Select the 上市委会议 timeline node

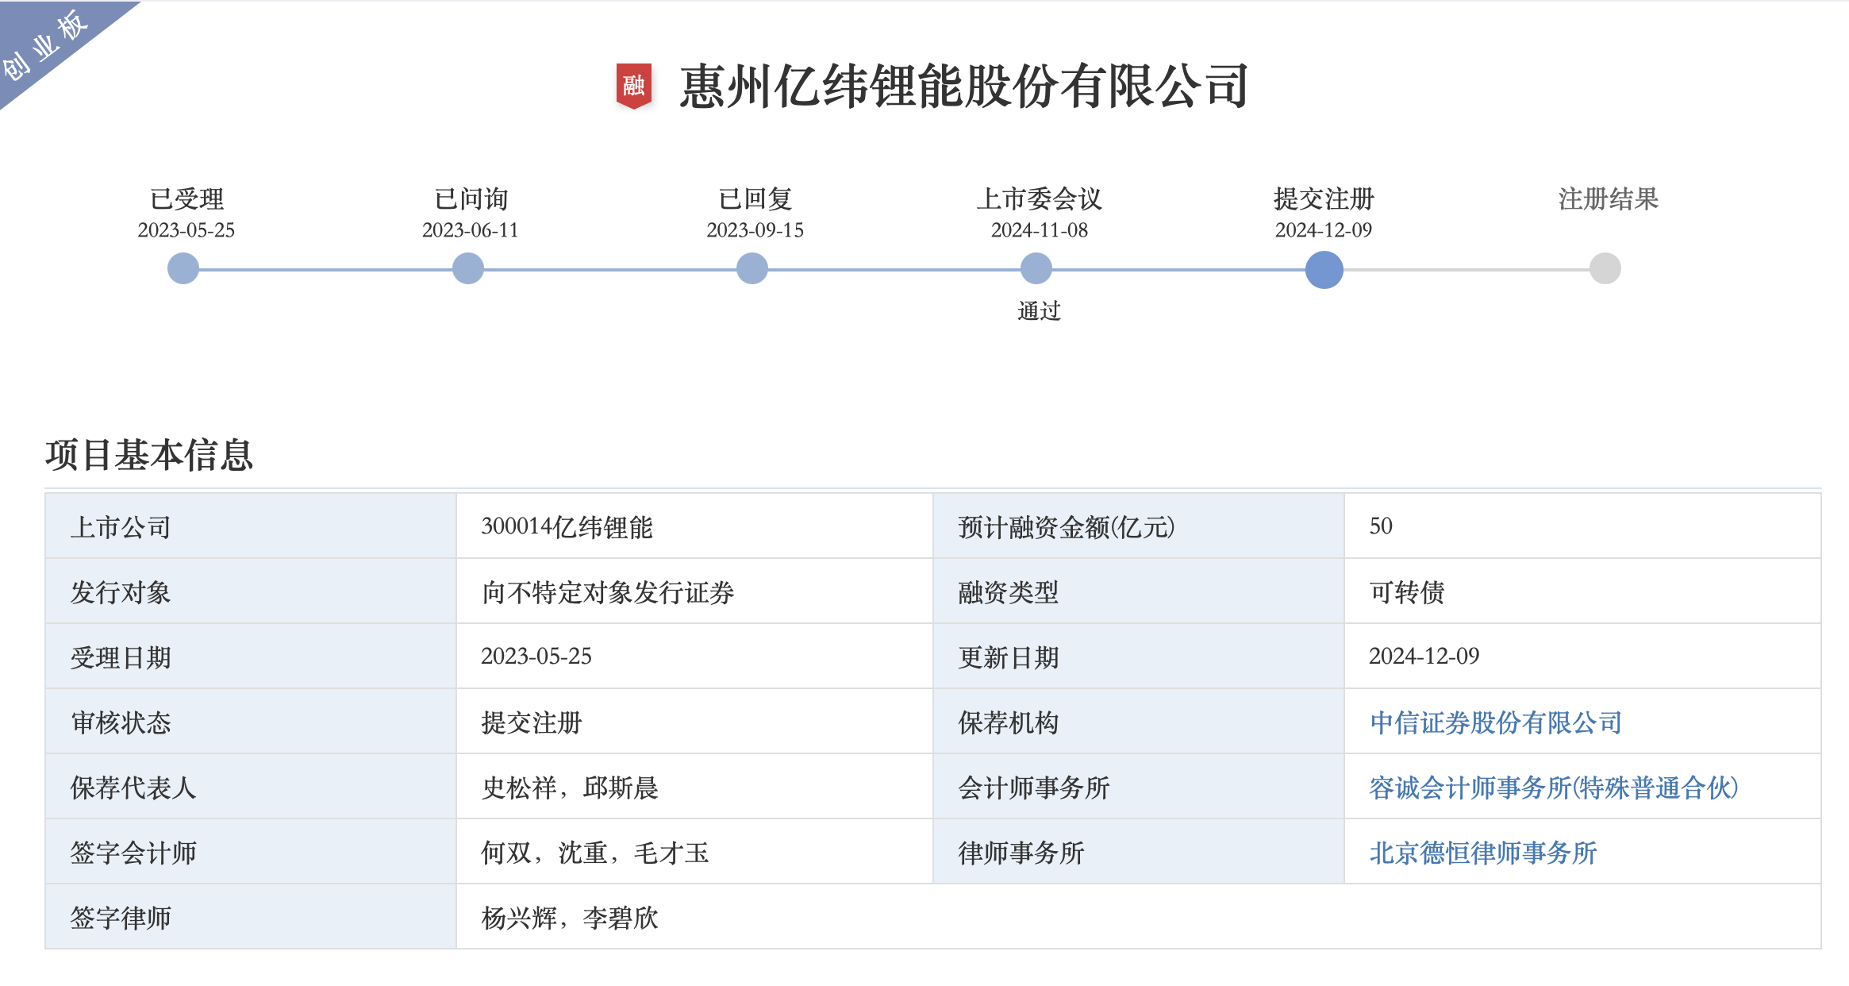coord(1036,268)
